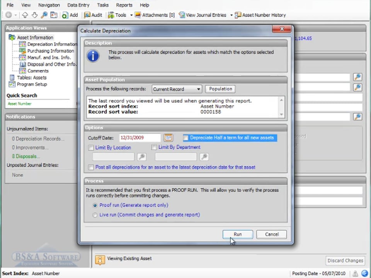Screen dimensions: 371x278
Task: Open the Audit tool
Action: pos(93,15)
